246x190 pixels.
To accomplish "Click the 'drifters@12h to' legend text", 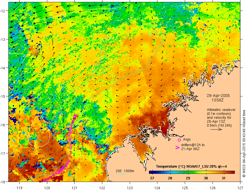I will (x=193, y=145).
